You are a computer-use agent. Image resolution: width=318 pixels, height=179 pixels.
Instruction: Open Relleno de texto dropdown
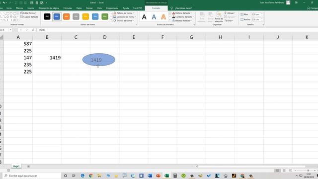182,13
